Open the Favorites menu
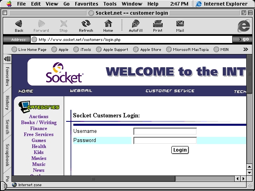Viewport: 255px width, 191px height. (x=86, y=4)
